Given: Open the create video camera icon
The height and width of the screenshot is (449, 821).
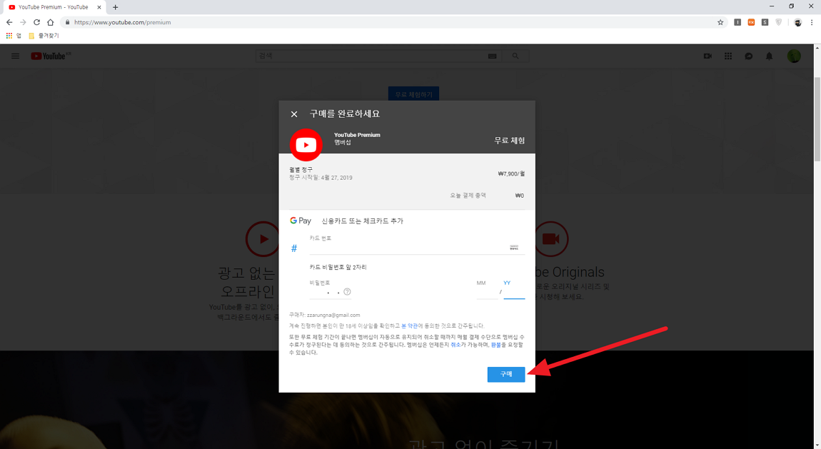Looking at the screenshot, I should click(708, 56).
